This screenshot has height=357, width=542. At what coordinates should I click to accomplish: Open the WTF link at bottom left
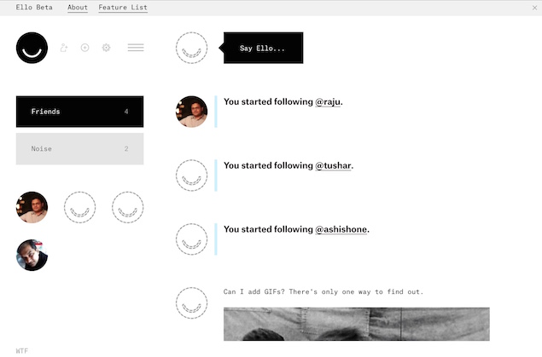click(x=21, y=351)
